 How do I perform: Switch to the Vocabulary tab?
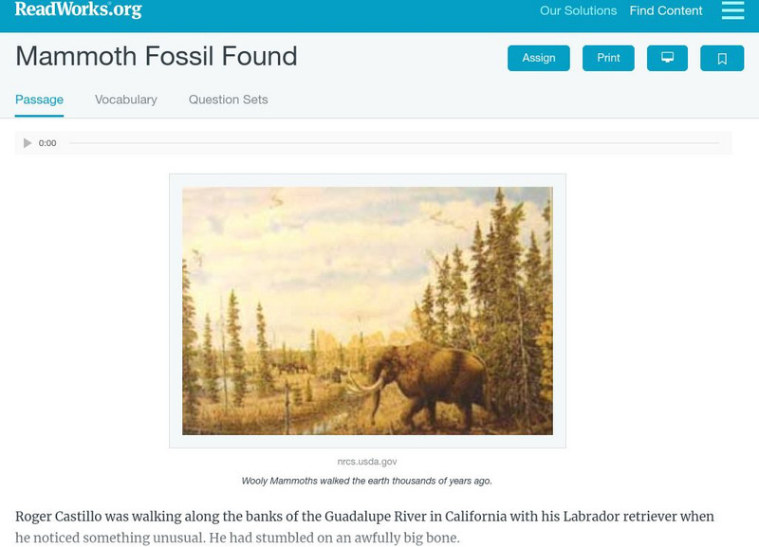[126, 100]
